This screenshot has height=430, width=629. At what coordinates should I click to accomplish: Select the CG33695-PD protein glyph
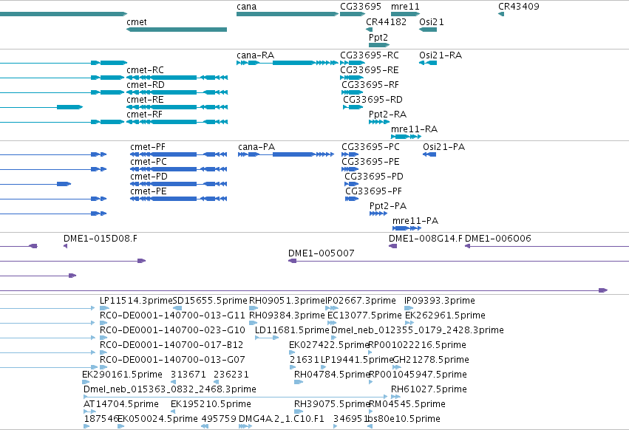pos(351,184)
